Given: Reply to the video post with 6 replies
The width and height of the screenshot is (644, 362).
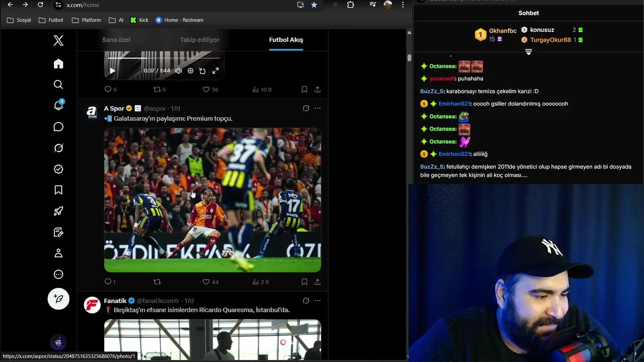Looking at the screenshot, I should [x=110, y=89].
